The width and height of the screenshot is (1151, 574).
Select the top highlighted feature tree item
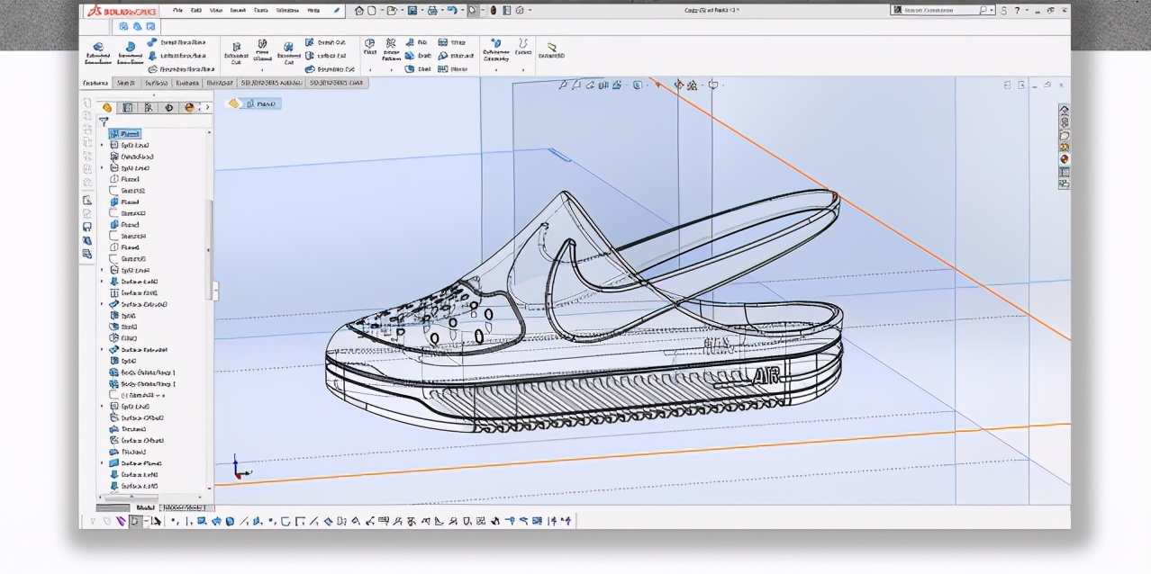(x=125, y=133)
